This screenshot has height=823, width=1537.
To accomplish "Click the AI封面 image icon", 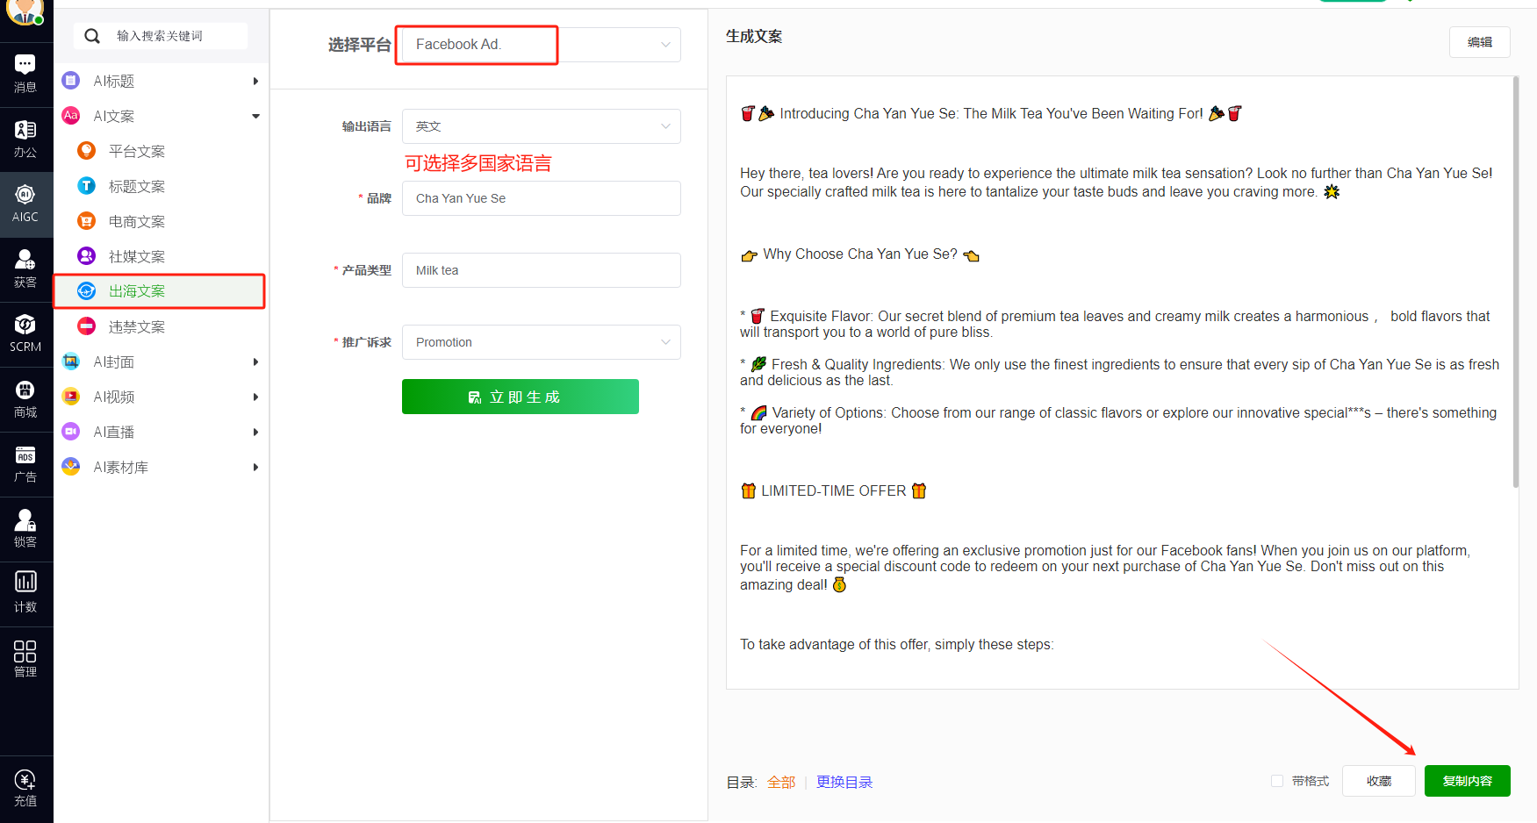I will tap(71, 361).
